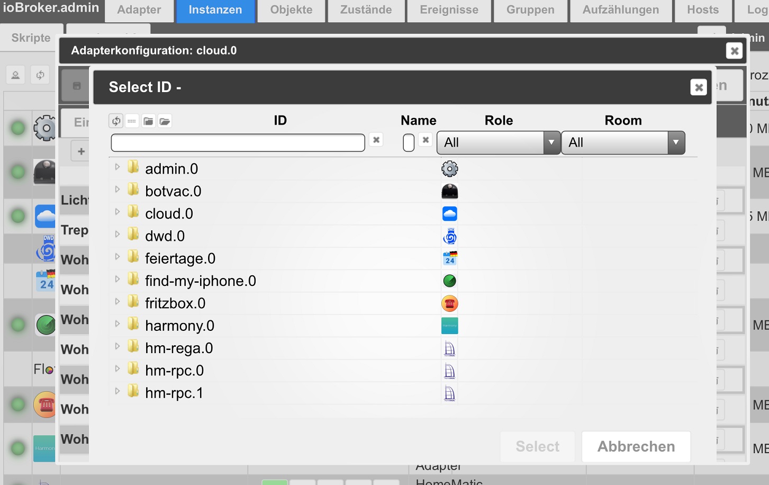Image resolution: width=769 pixels, height=485 pixels.
Task: Click the admin.0 gear adapter icon
Action: click(x=449, y=169)
